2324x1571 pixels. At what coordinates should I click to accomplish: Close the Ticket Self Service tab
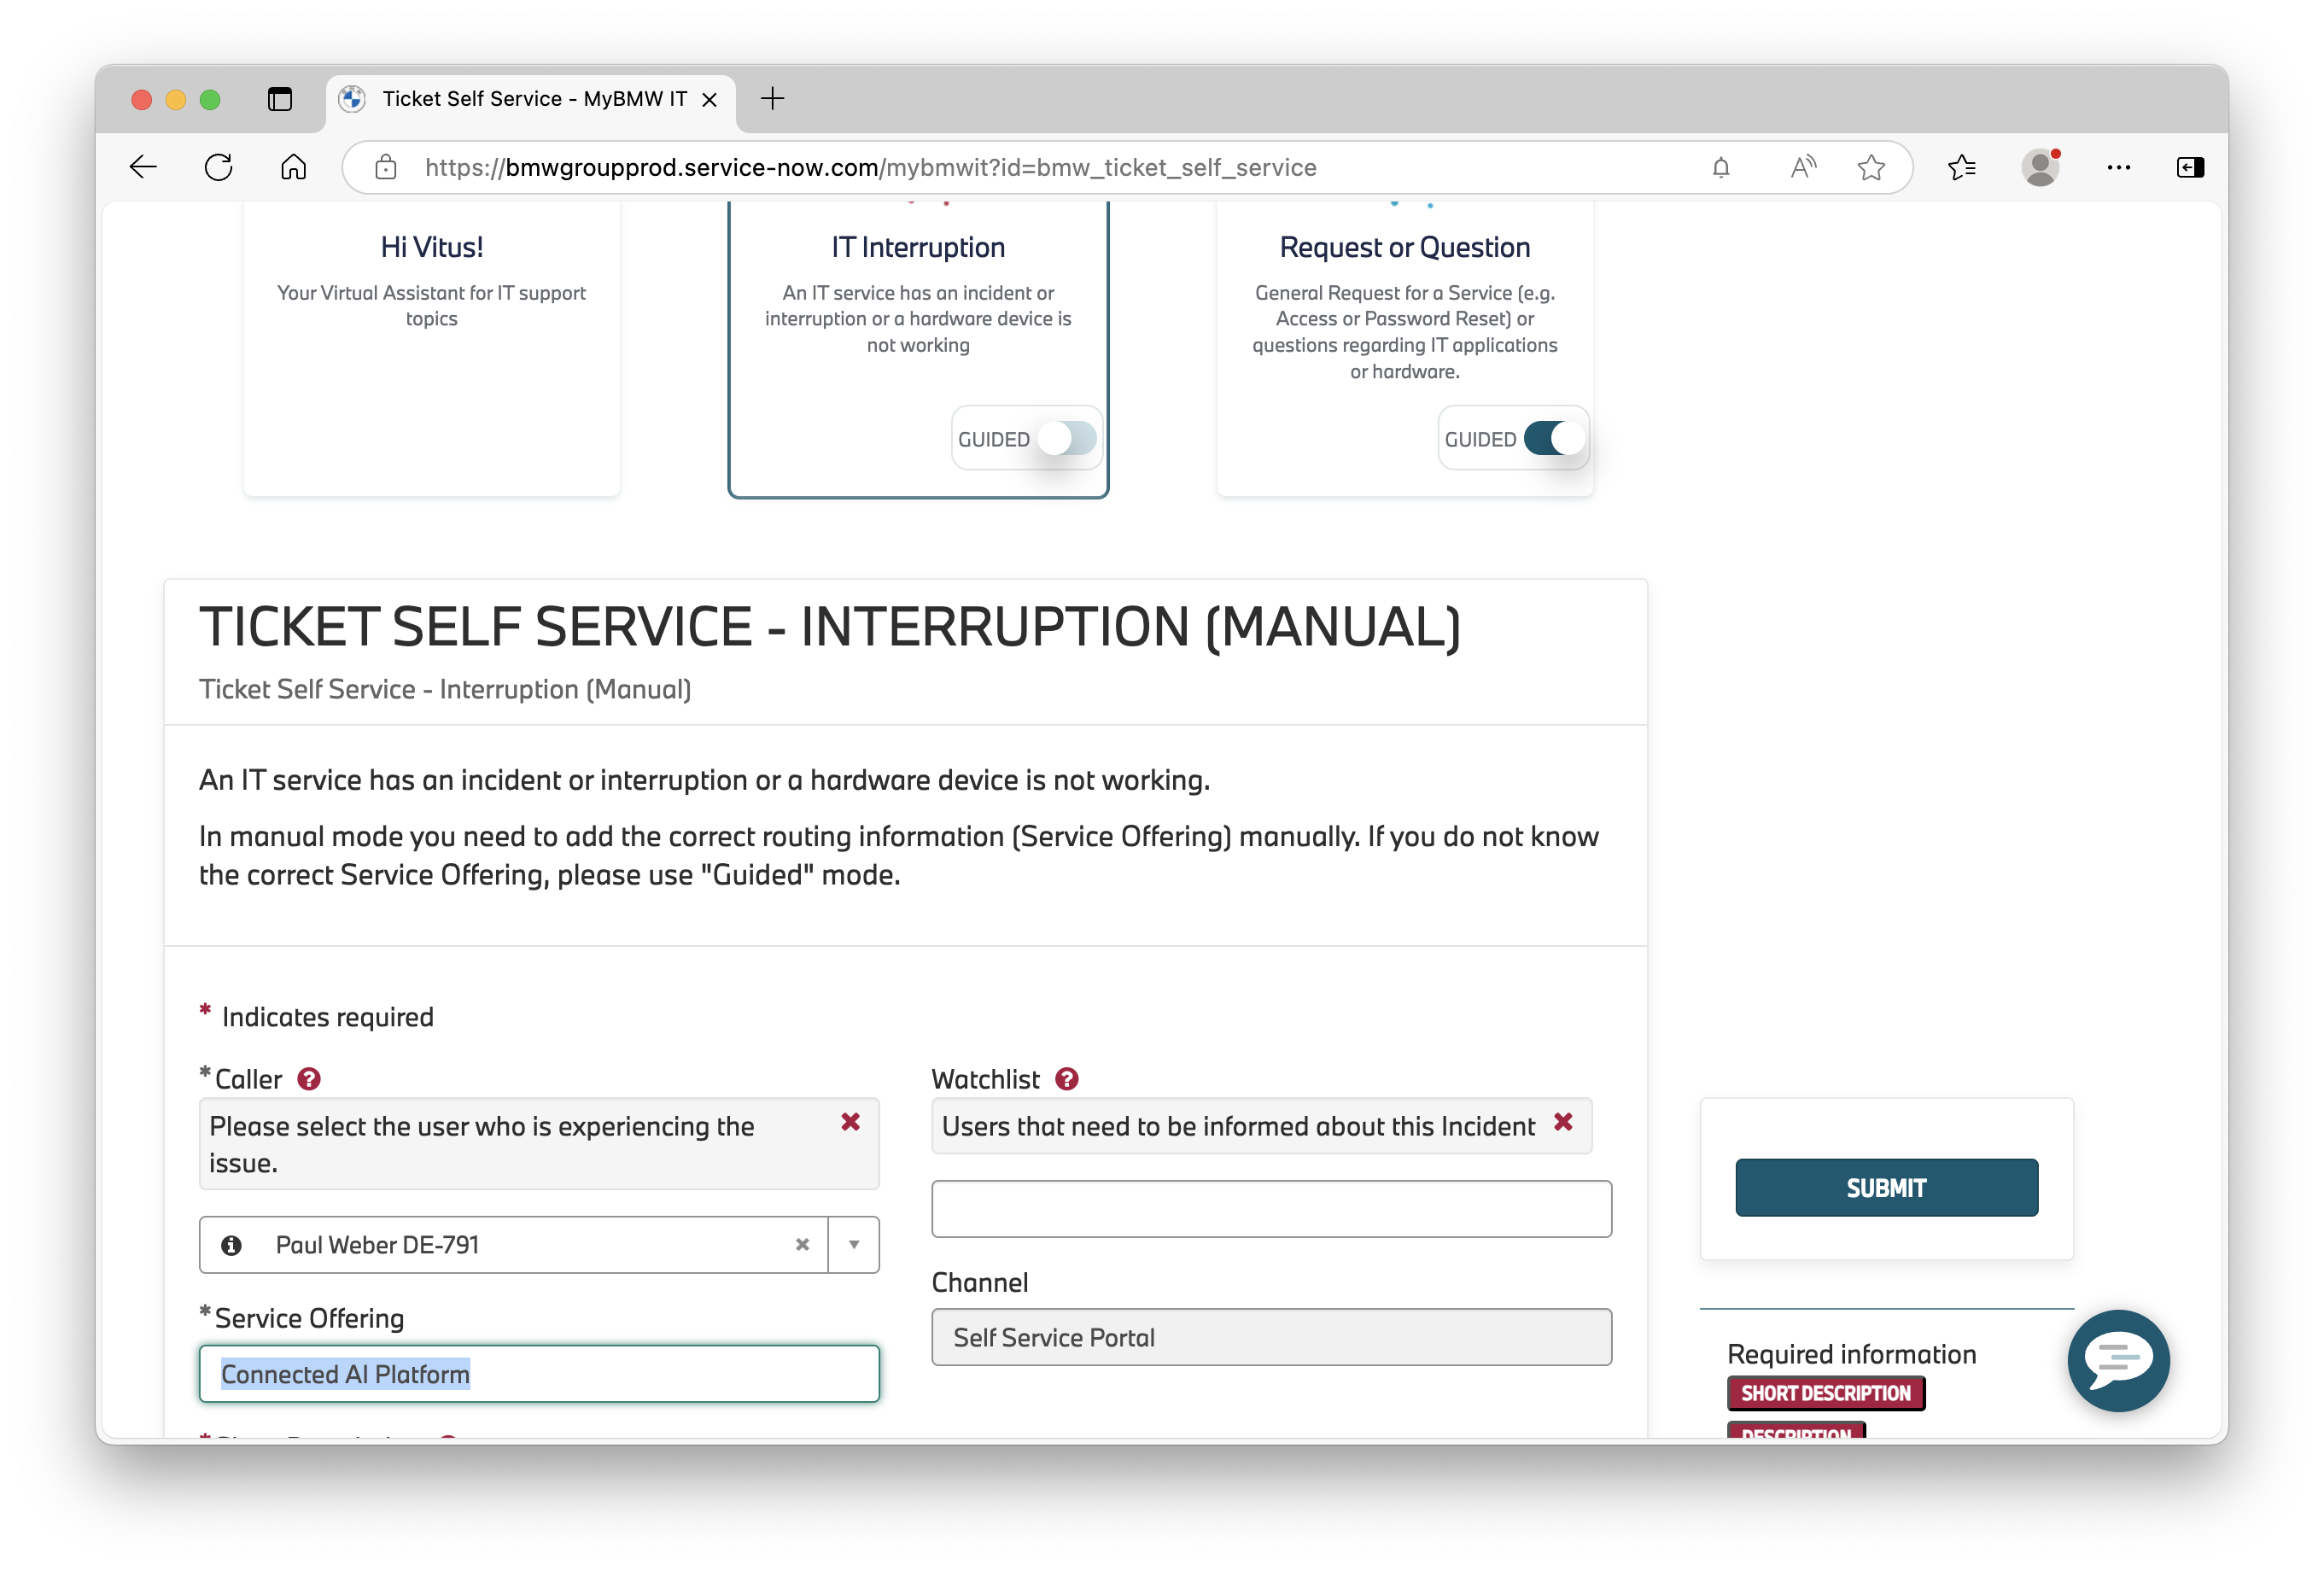[x=709, y=99]
